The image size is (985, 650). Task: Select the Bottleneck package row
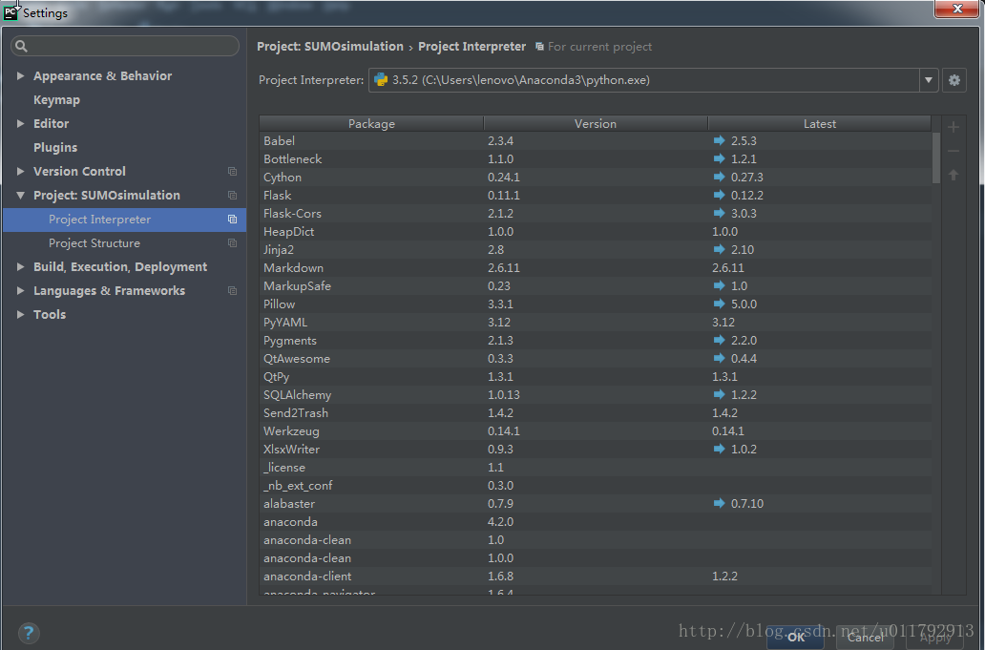[x=596, y=158]
